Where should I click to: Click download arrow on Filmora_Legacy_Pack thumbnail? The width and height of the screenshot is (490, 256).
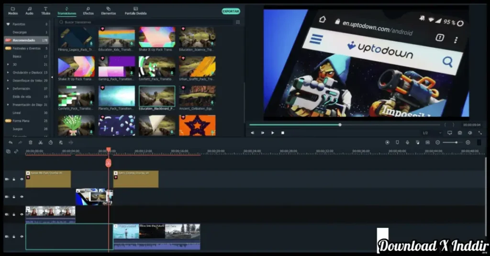pos(91,44)
